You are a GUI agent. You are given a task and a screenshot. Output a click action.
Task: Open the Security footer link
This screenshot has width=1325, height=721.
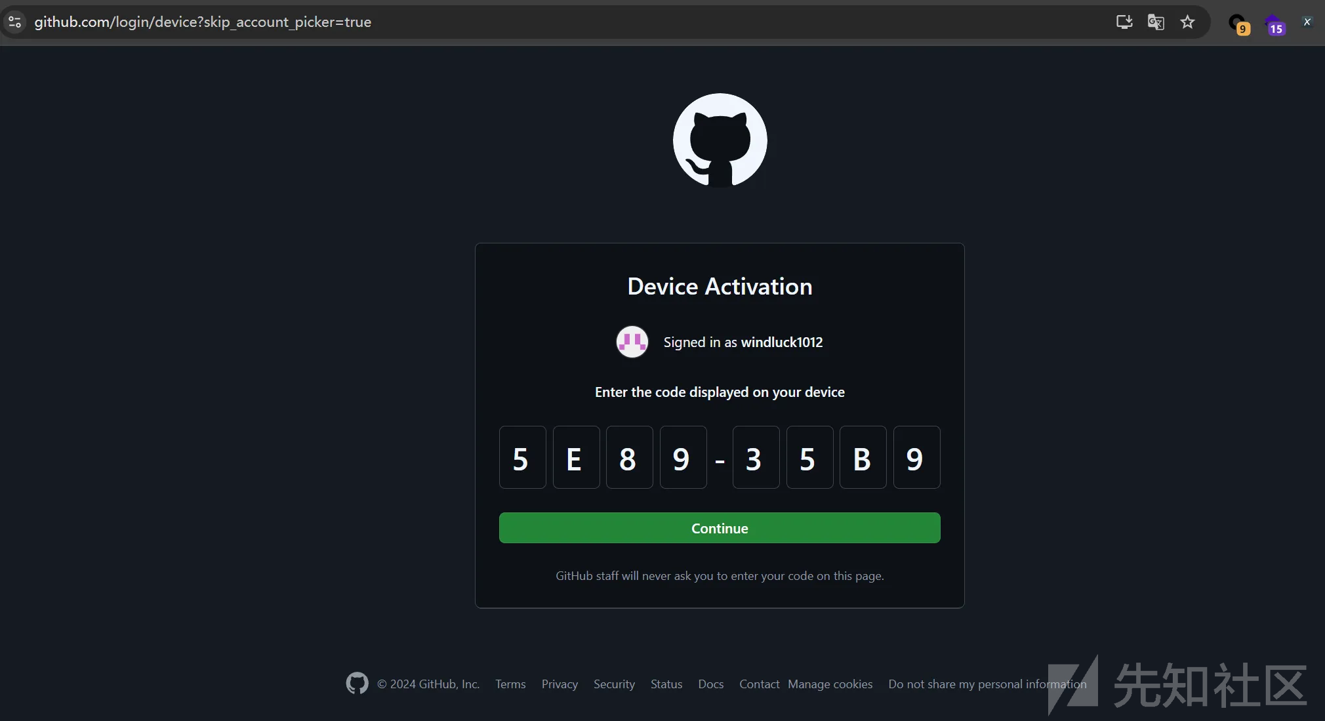tap(614, 684)
